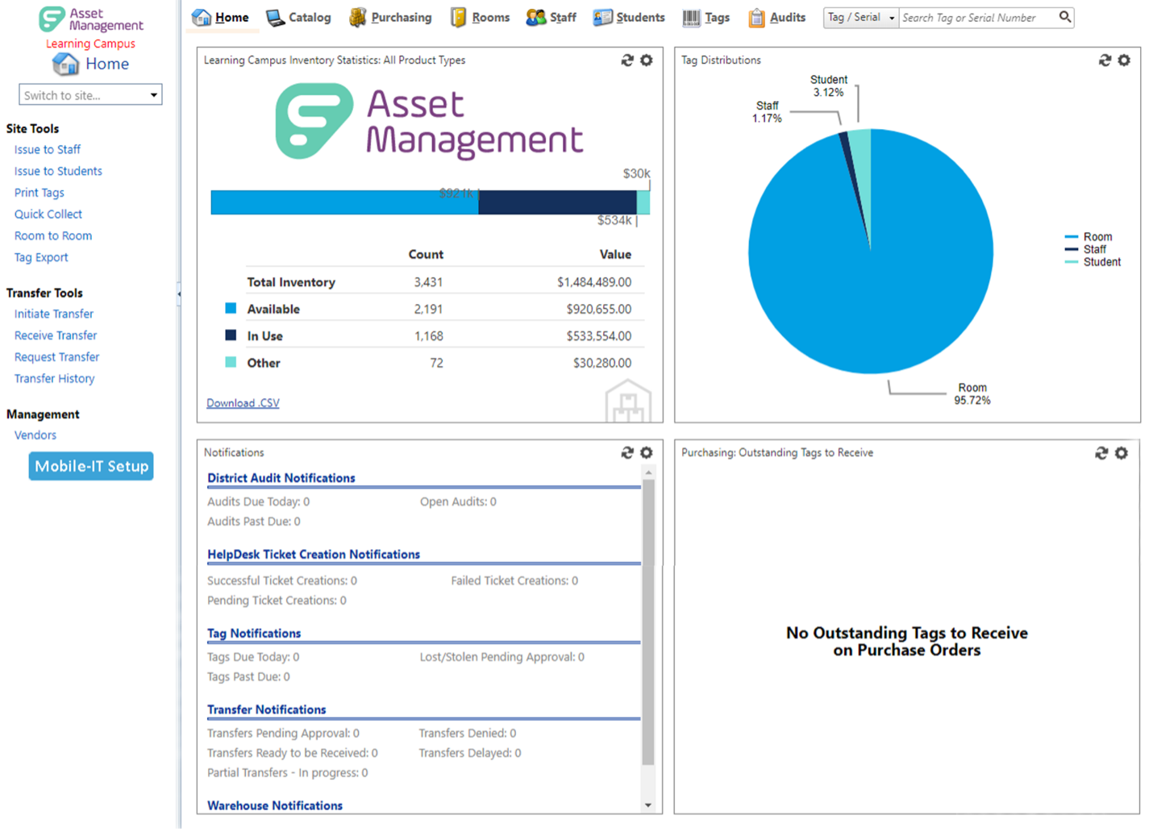Click the Room legend entry
1153x832 pixels.
tap(1088, 237)
